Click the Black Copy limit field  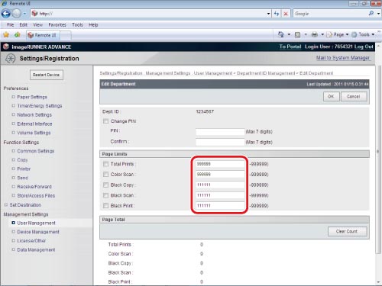coord(220,185)
